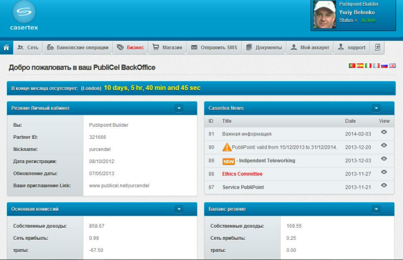
Task: Click the expenses value -67.50
Action: pyautogui.click(x=96, y=250)
